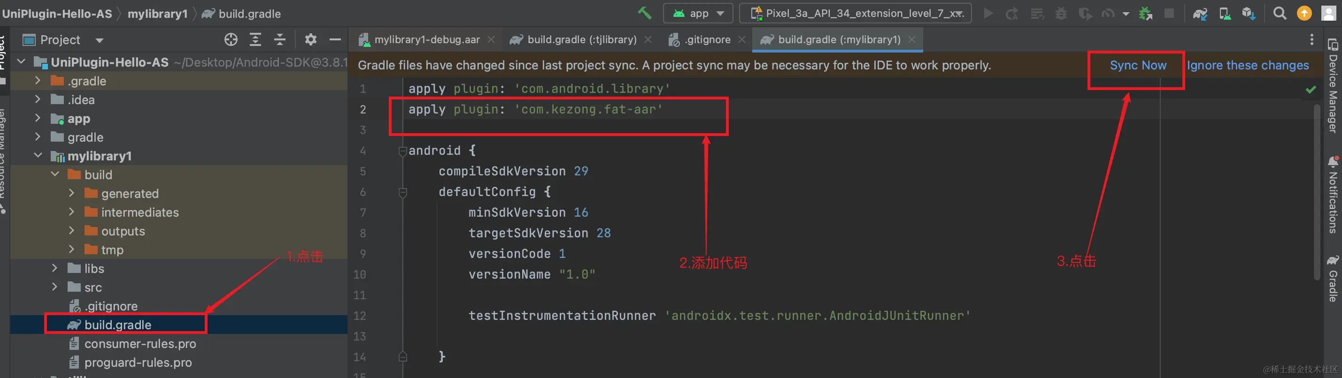Open the Notifications side tool window

tap(1333, 195)
